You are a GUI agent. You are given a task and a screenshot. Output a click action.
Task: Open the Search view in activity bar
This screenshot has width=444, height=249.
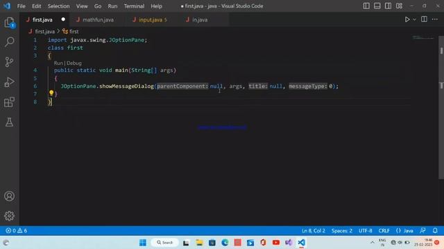(x=9, y=41)
